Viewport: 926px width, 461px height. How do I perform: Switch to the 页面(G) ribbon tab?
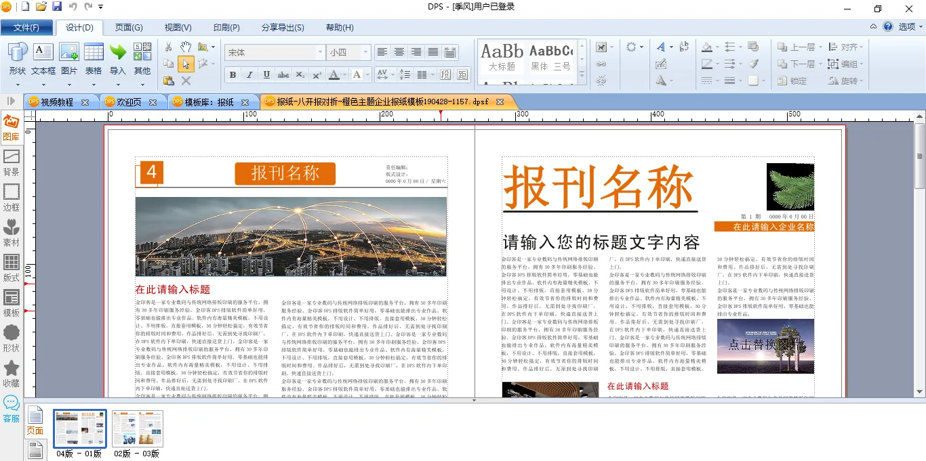(129, 28)
